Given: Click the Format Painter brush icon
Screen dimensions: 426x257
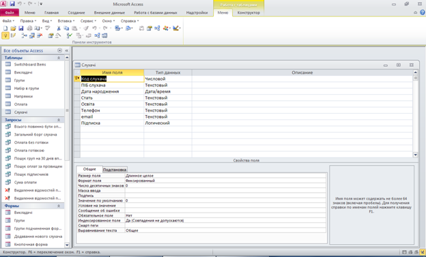Looking at the screenshot, I should tap(86, 28).
